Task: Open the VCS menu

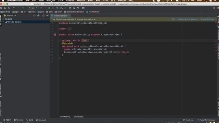Action: click(x=113, y=1)
